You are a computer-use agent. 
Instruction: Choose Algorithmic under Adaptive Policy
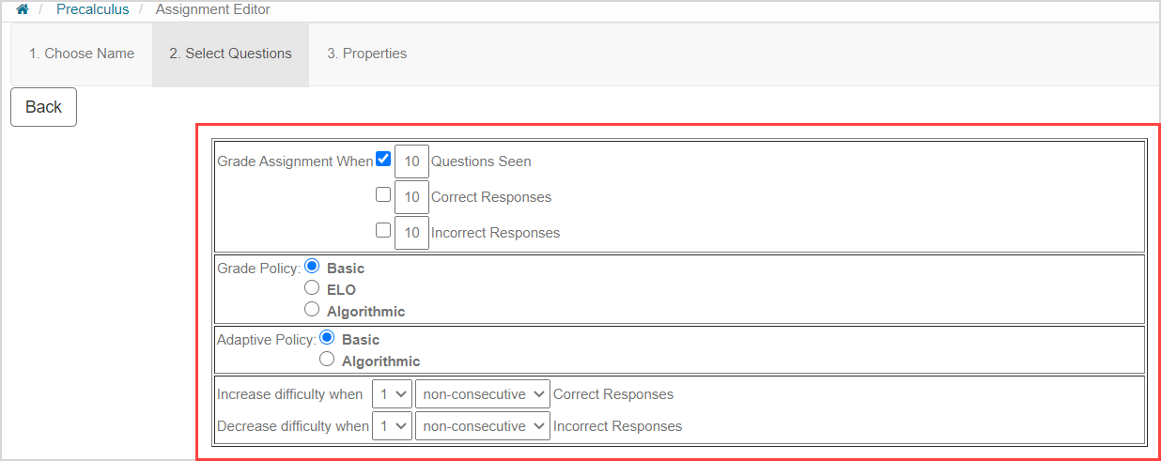(327, 360)
